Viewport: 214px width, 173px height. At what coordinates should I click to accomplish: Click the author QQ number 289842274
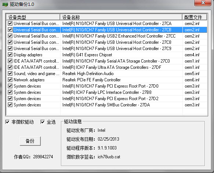(43, 157)
